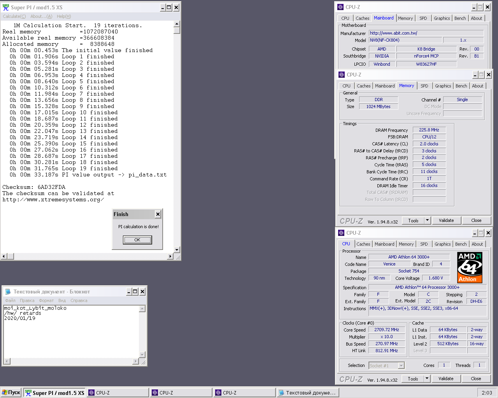Click the Code Name Venice field
Viewport: 498px width, 398px height.
point(389,264)
